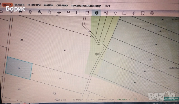179x104 pixels.
Task: Open the folded map icon tool
Action: click(124, 13)
